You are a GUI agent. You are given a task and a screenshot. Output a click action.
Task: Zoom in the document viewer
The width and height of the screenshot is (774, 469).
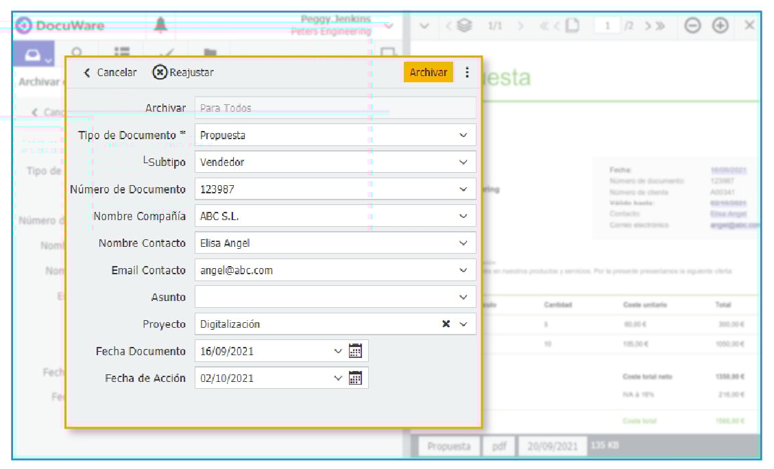(x=720, y=25)
